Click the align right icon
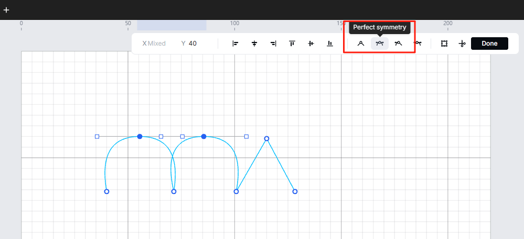 [x=273, y=44]
